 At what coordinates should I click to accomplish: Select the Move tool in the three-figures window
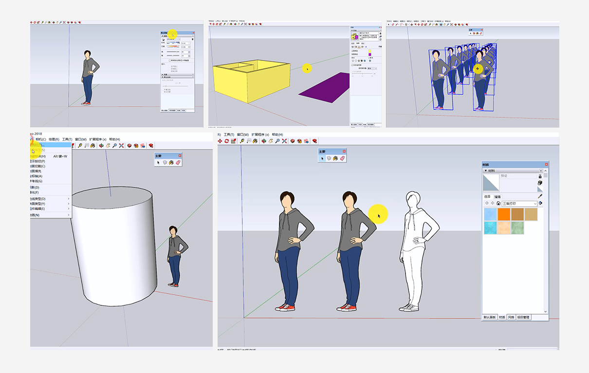pos(220,141)
